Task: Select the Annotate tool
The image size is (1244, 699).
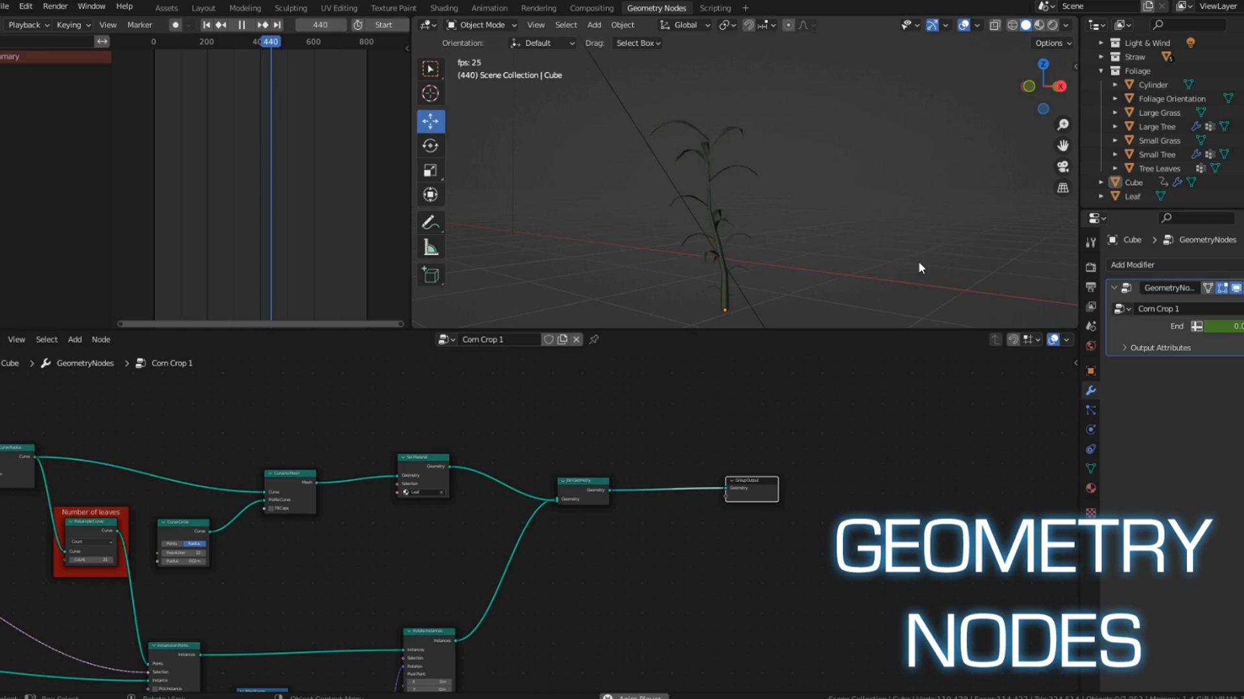Action: (431, 223)
